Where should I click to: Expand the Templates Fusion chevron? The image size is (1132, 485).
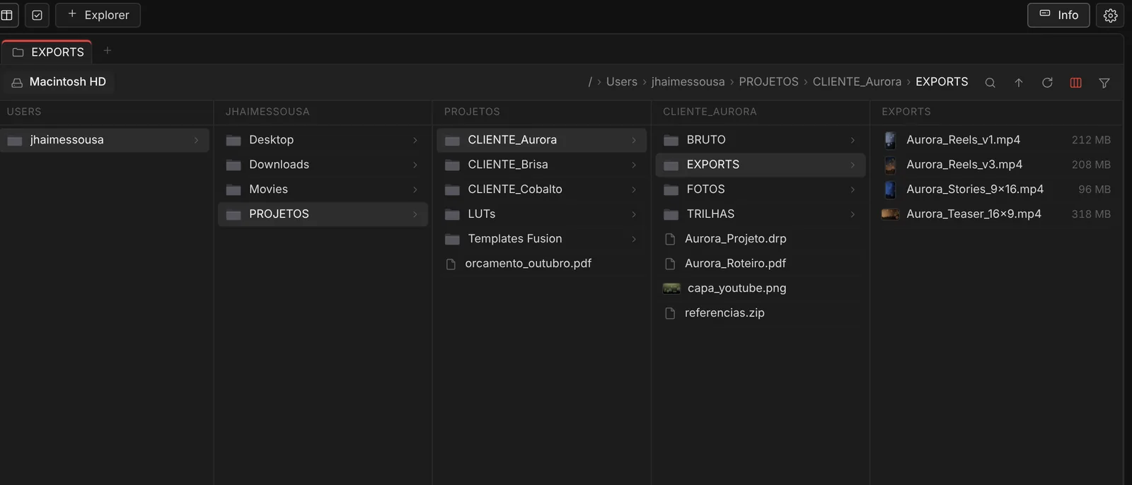click(634, 239)
